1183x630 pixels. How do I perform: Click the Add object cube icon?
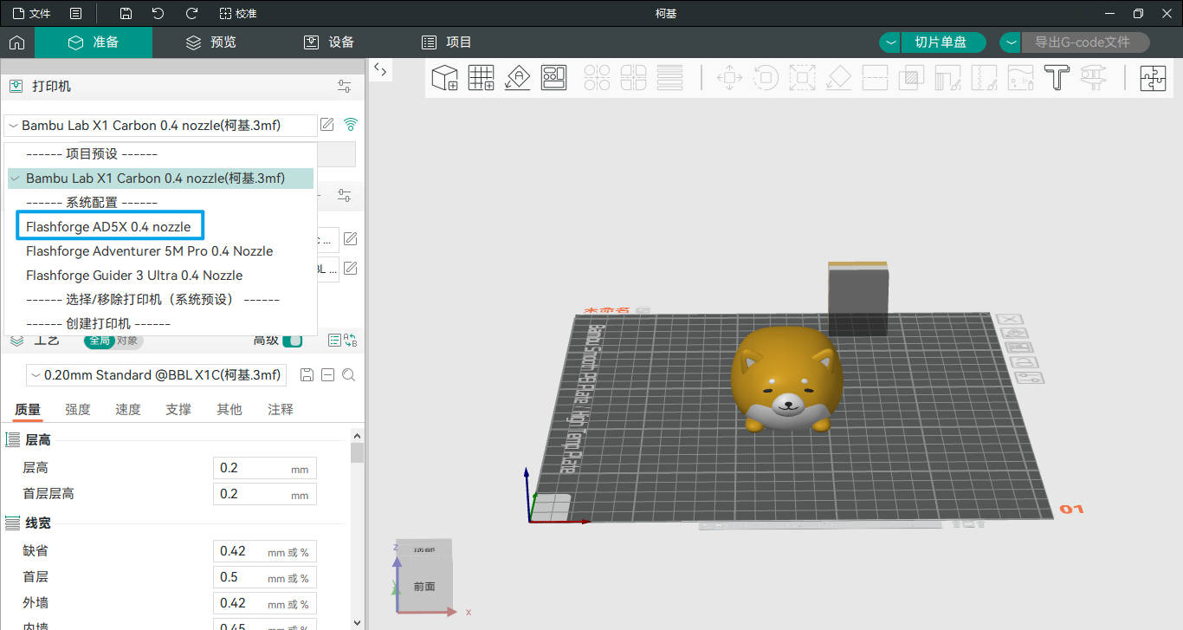coord(444,78)
